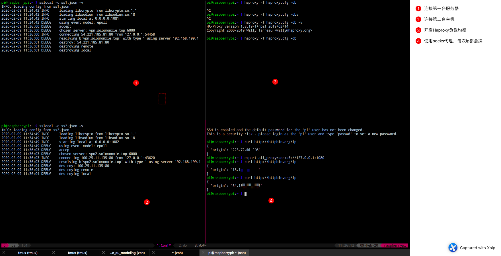The image size is (501, 256).
Task: Close the pi@raspberrypi: ~ (ssh) tab
Action: (x=203, y=253)
